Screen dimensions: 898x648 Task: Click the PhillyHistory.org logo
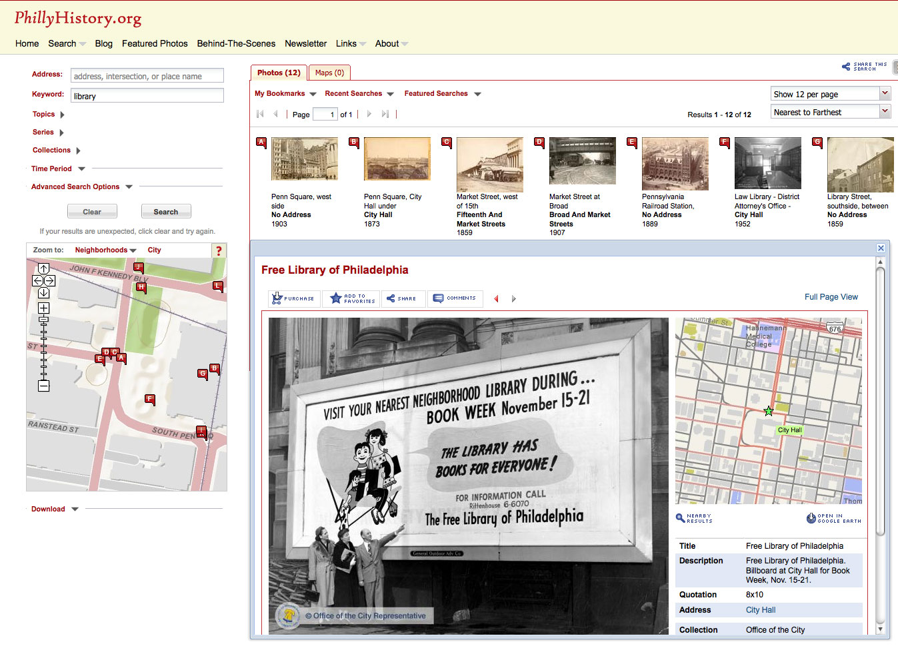pyautogui.click(x=78, y=18)
